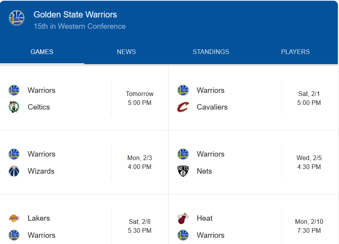Click the Celtics team name
Viewport: 339px width, 244px height.
(39, 107)
